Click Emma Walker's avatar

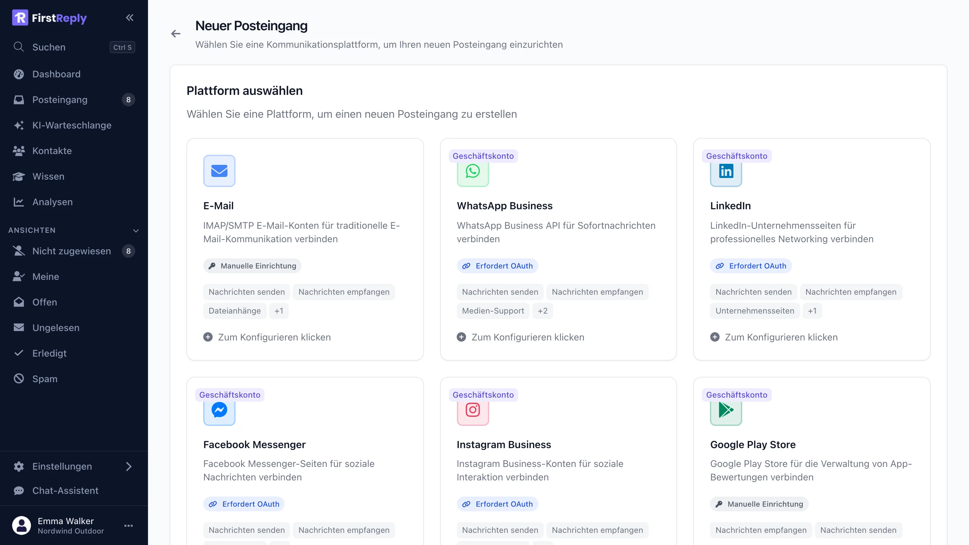22,525
